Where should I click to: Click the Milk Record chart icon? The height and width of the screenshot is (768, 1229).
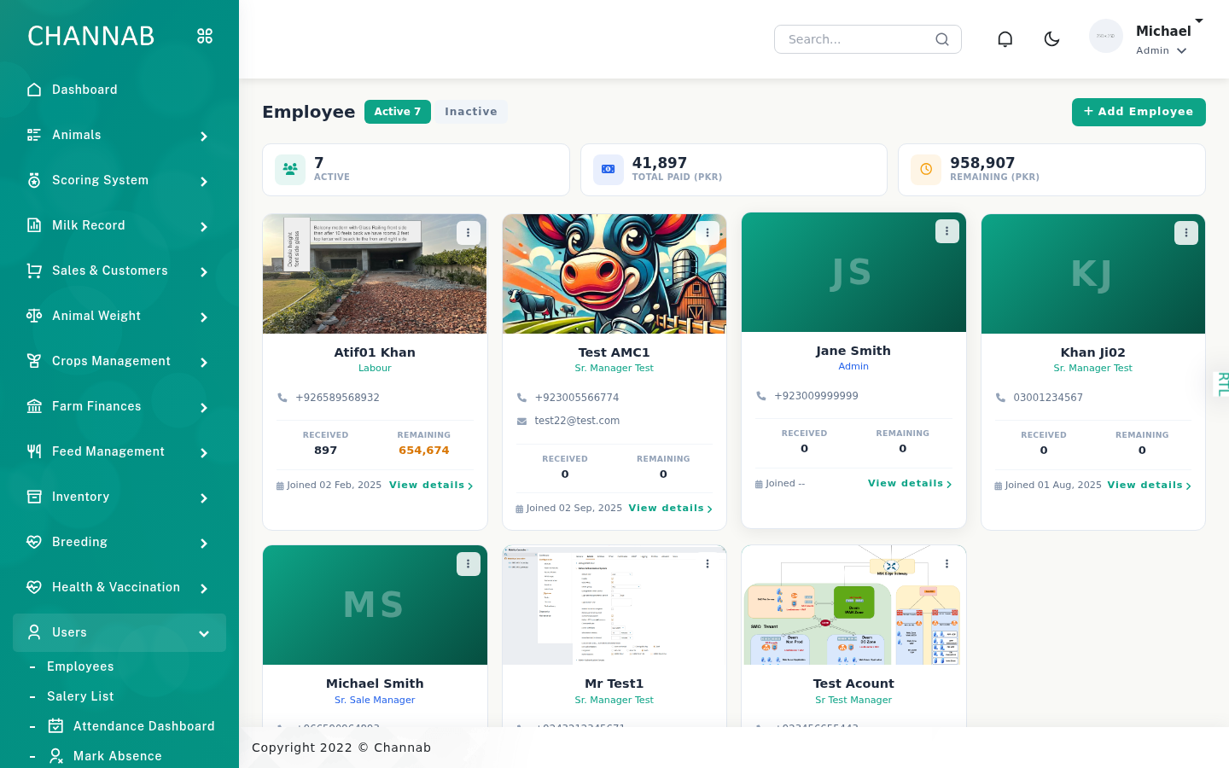[34, 225]
